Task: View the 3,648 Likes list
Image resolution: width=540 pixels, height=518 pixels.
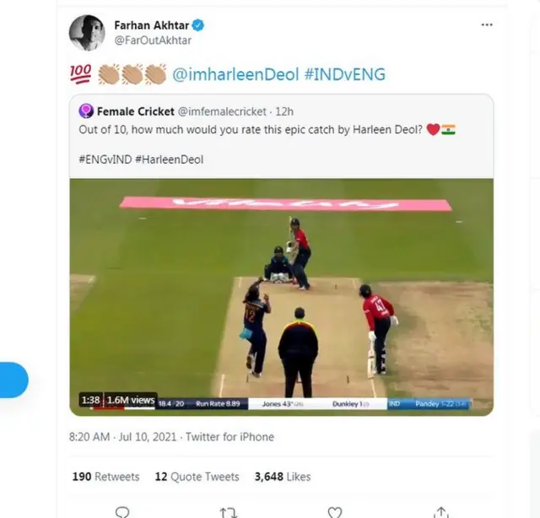Action: pyautogui.click(x=283, y=477)
